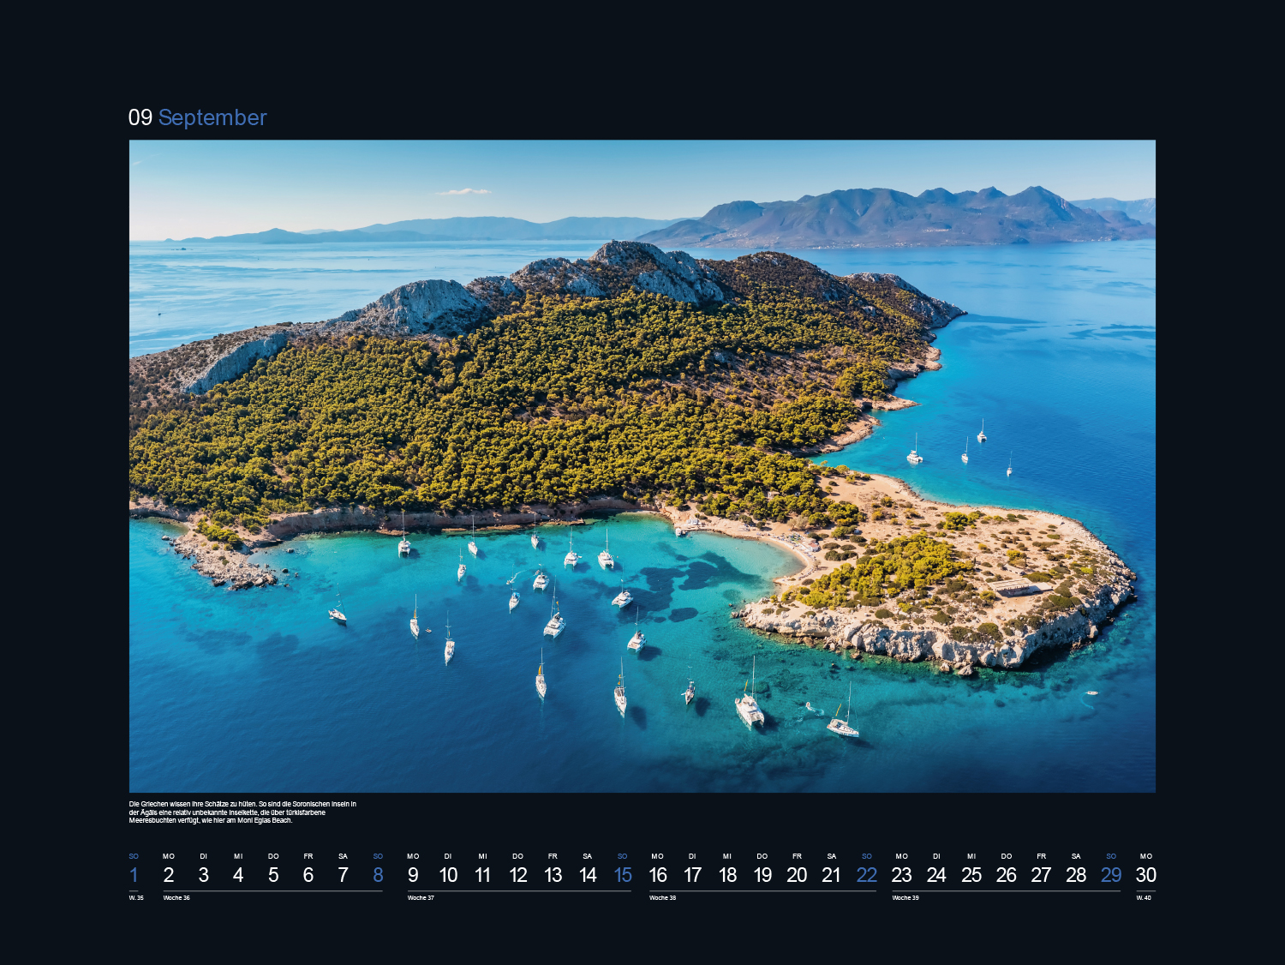Click the Woche 36 week label
The width and height of the screenshot is (1285, 965).
(176, 898)
